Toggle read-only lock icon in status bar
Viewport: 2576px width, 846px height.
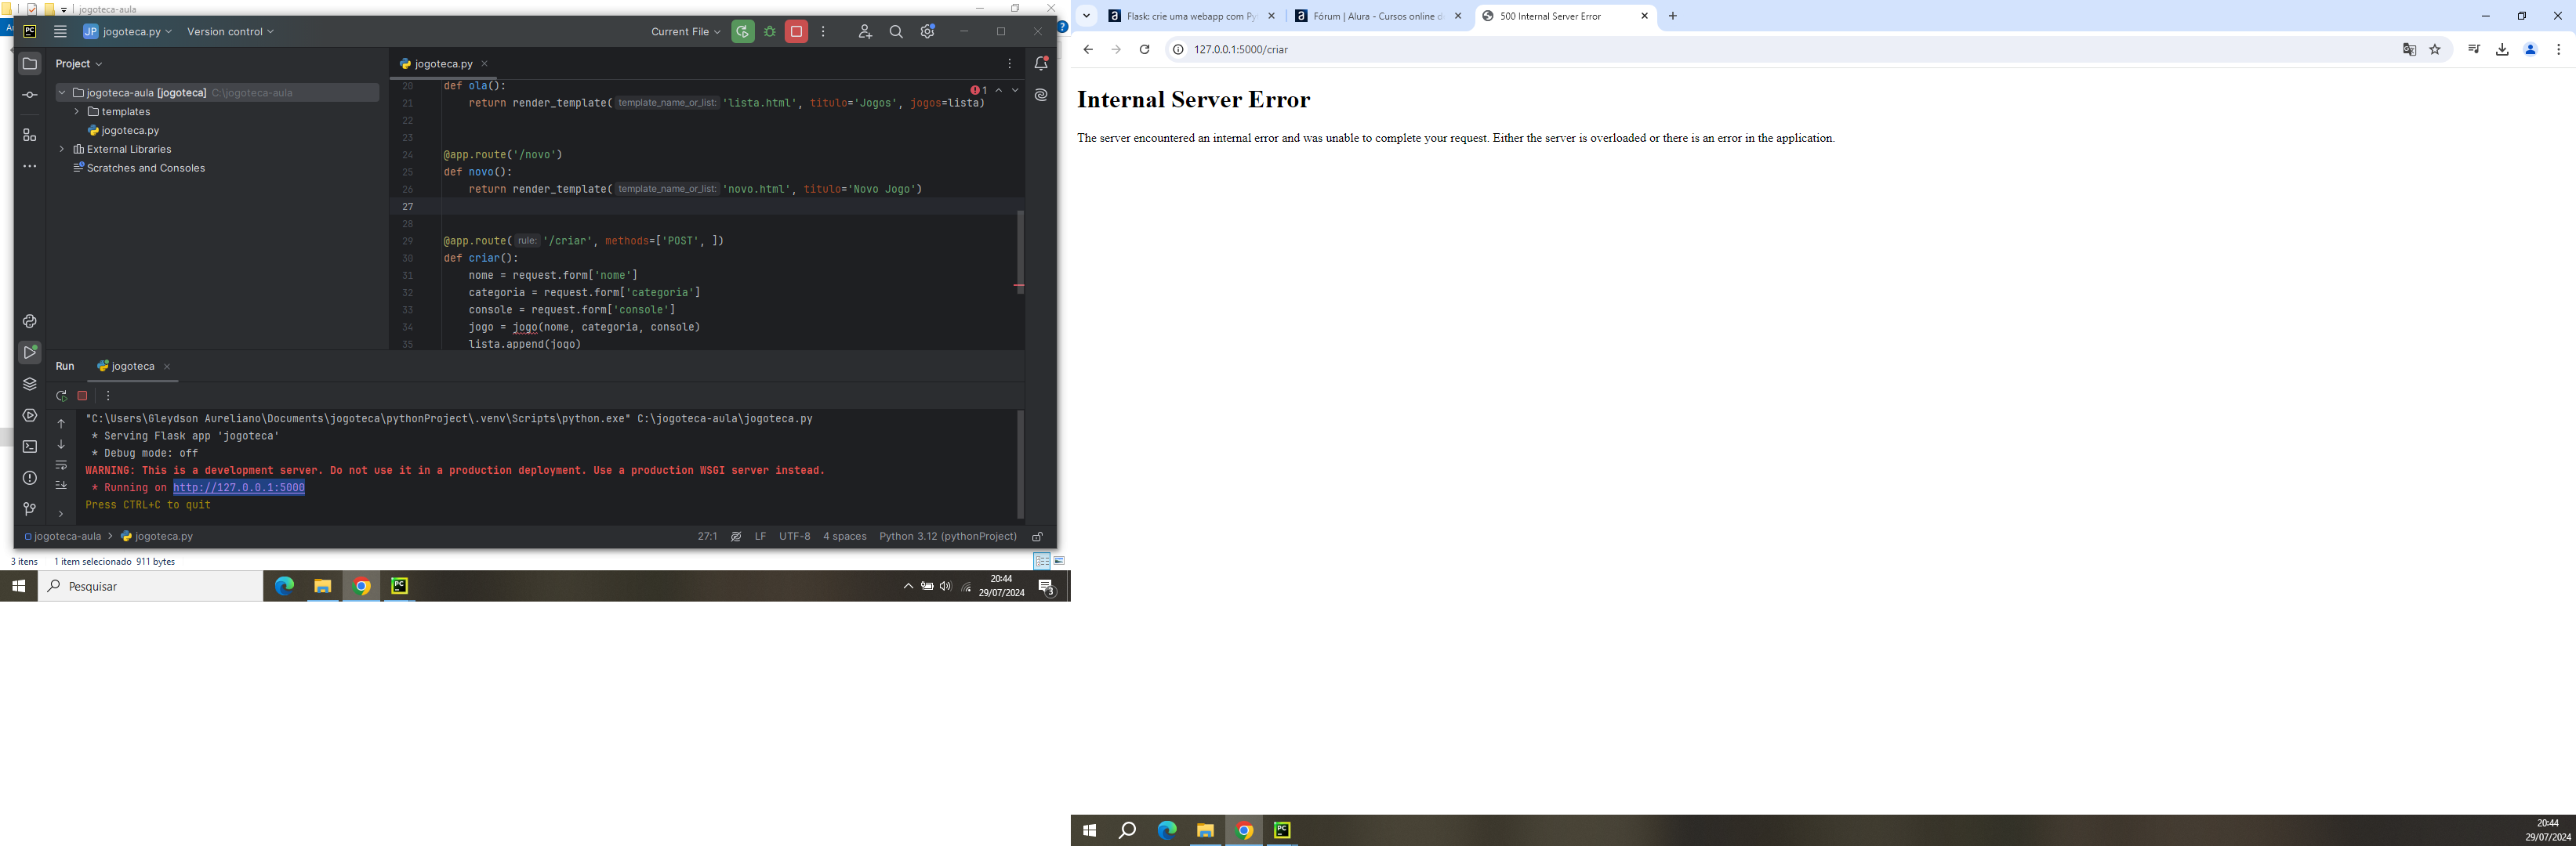click(x=1038, y=537)
